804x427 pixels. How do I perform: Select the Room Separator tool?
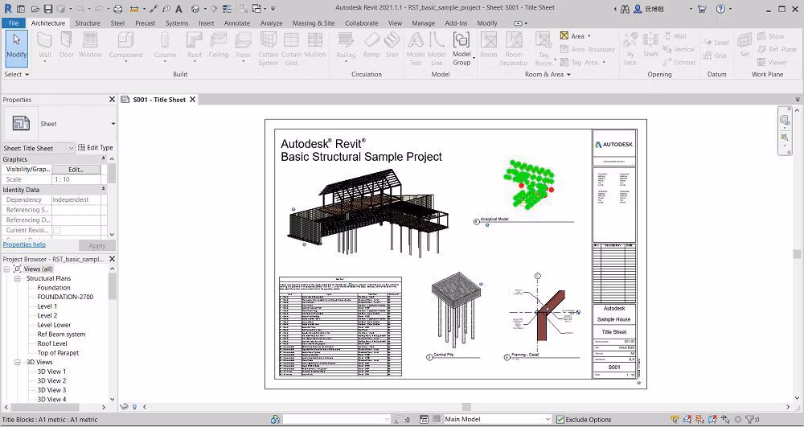[x=514, y=49]
